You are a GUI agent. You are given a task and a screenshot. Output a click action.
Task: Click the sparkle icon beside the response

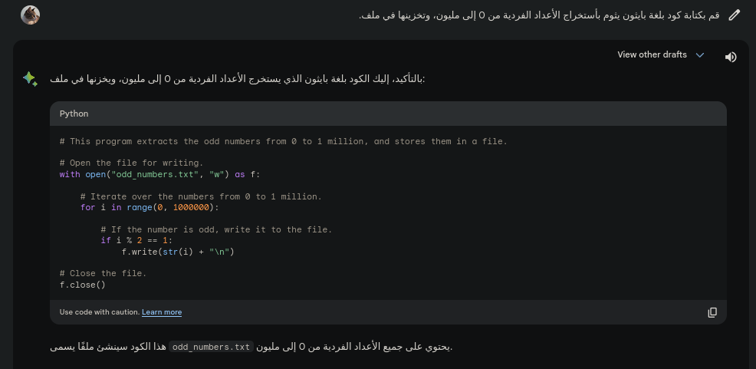pyautogui.click(x=30, y=78)
